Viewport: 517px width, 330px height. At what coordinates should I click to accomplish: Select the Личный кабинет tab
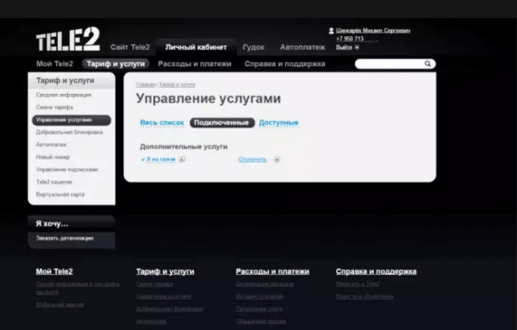196,47
